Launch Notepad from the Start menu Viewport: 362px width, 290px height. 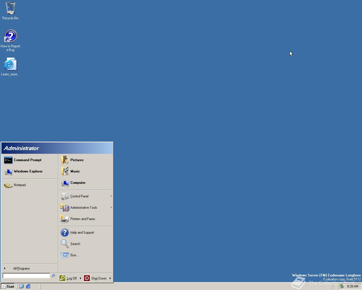point(30,185)
